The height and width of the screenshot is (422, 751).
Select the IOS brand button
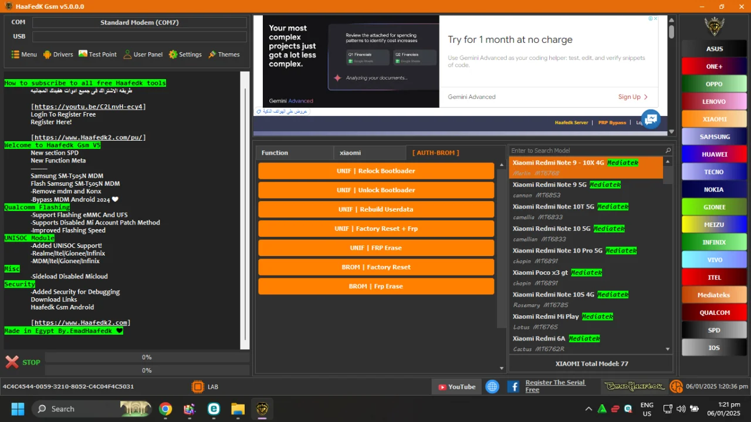click(x=714, y=348)
